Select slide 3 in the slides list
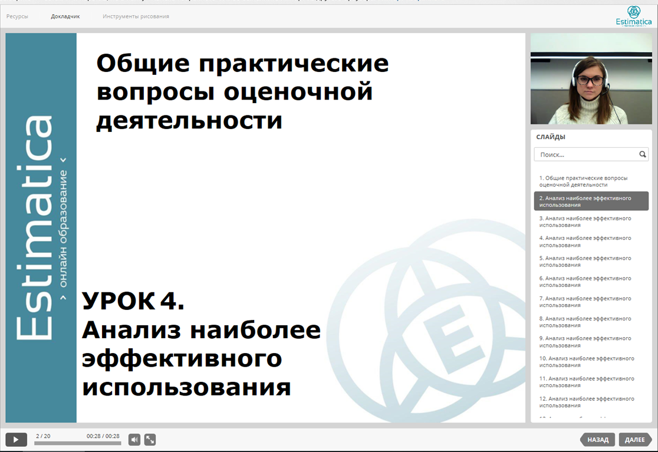Screen dimensions: 658x452 pos(591,222)
